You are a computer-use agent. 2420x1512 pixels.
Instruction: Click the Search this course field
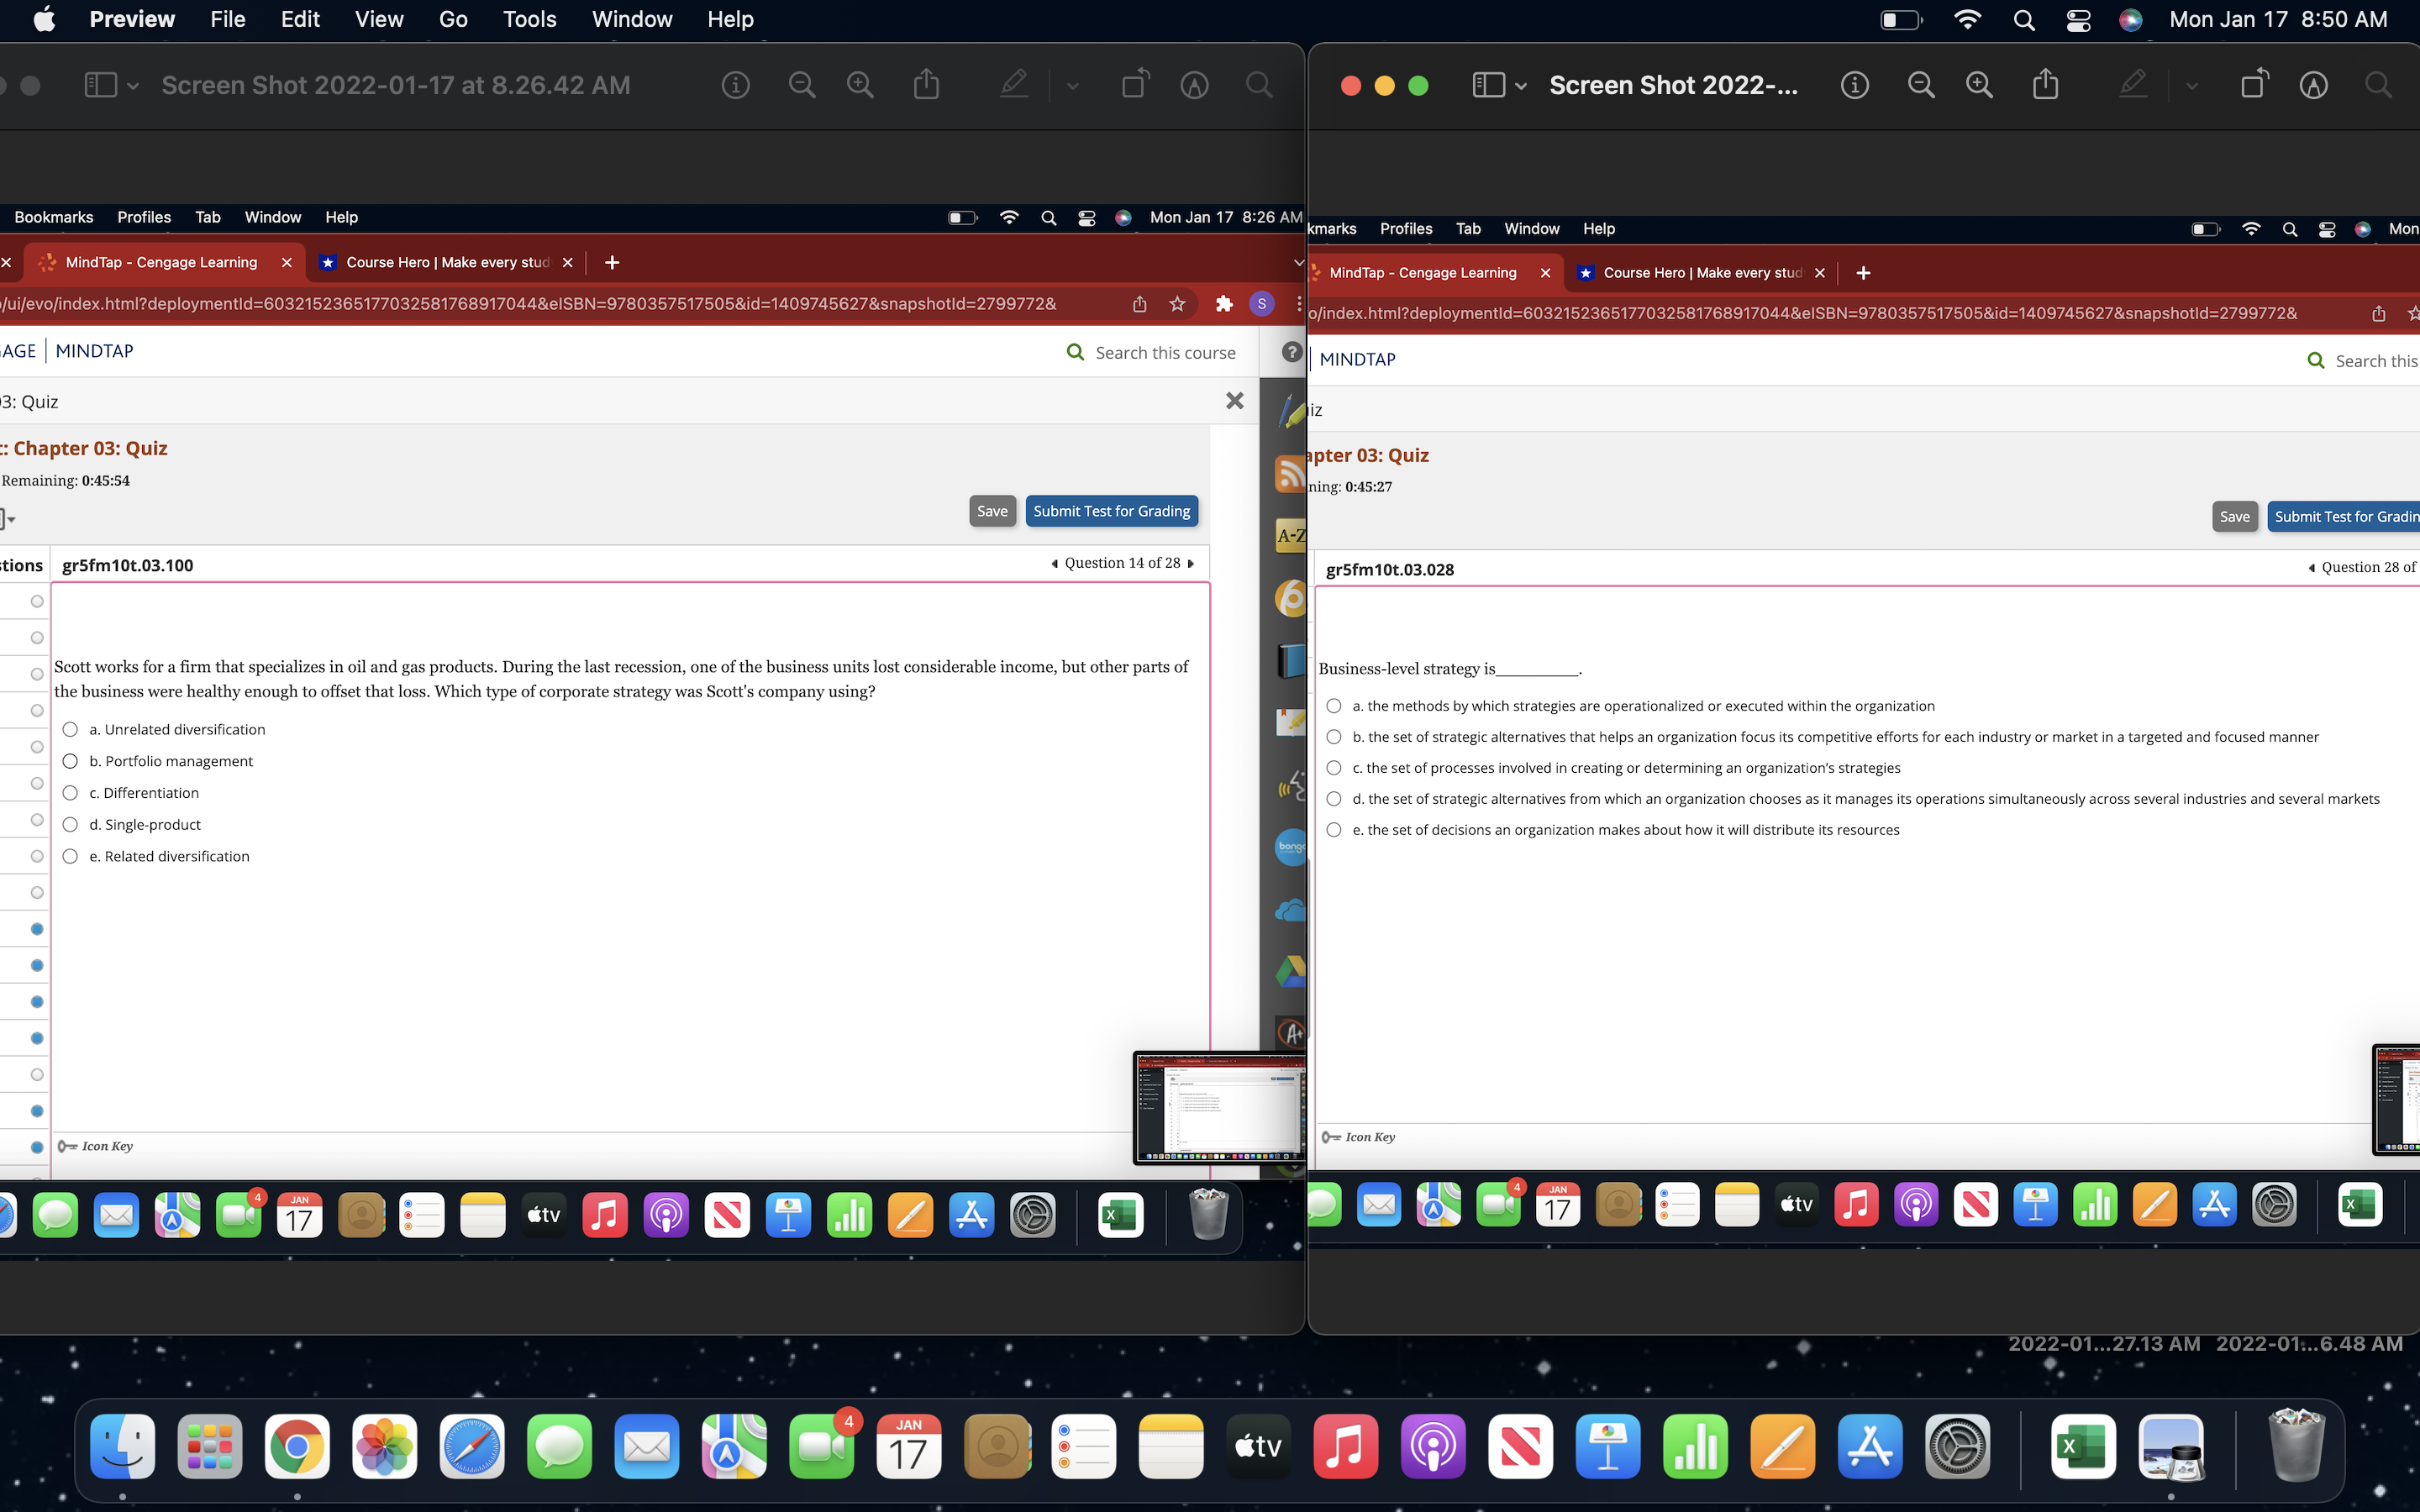[x=1163, y=352]
